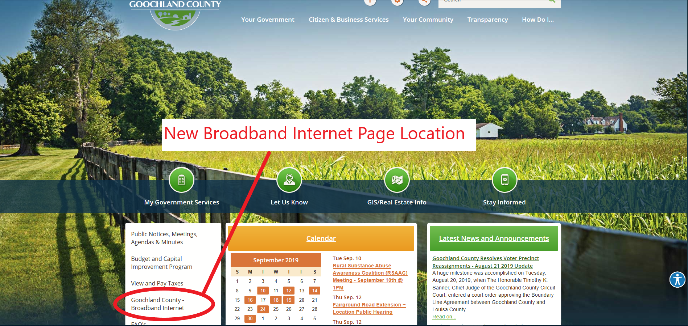Click the Let Us Know icon
The height and width of the screenshot is (326, 688).
[x=289, y=180]
